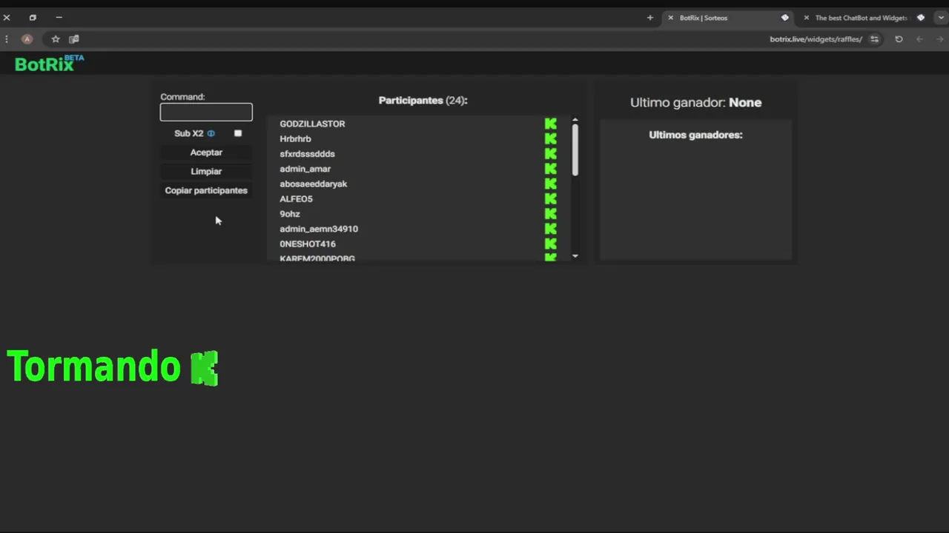Bookmark this page with the star icon
Viewport: 949px width, 533px height.
[56, 39]
